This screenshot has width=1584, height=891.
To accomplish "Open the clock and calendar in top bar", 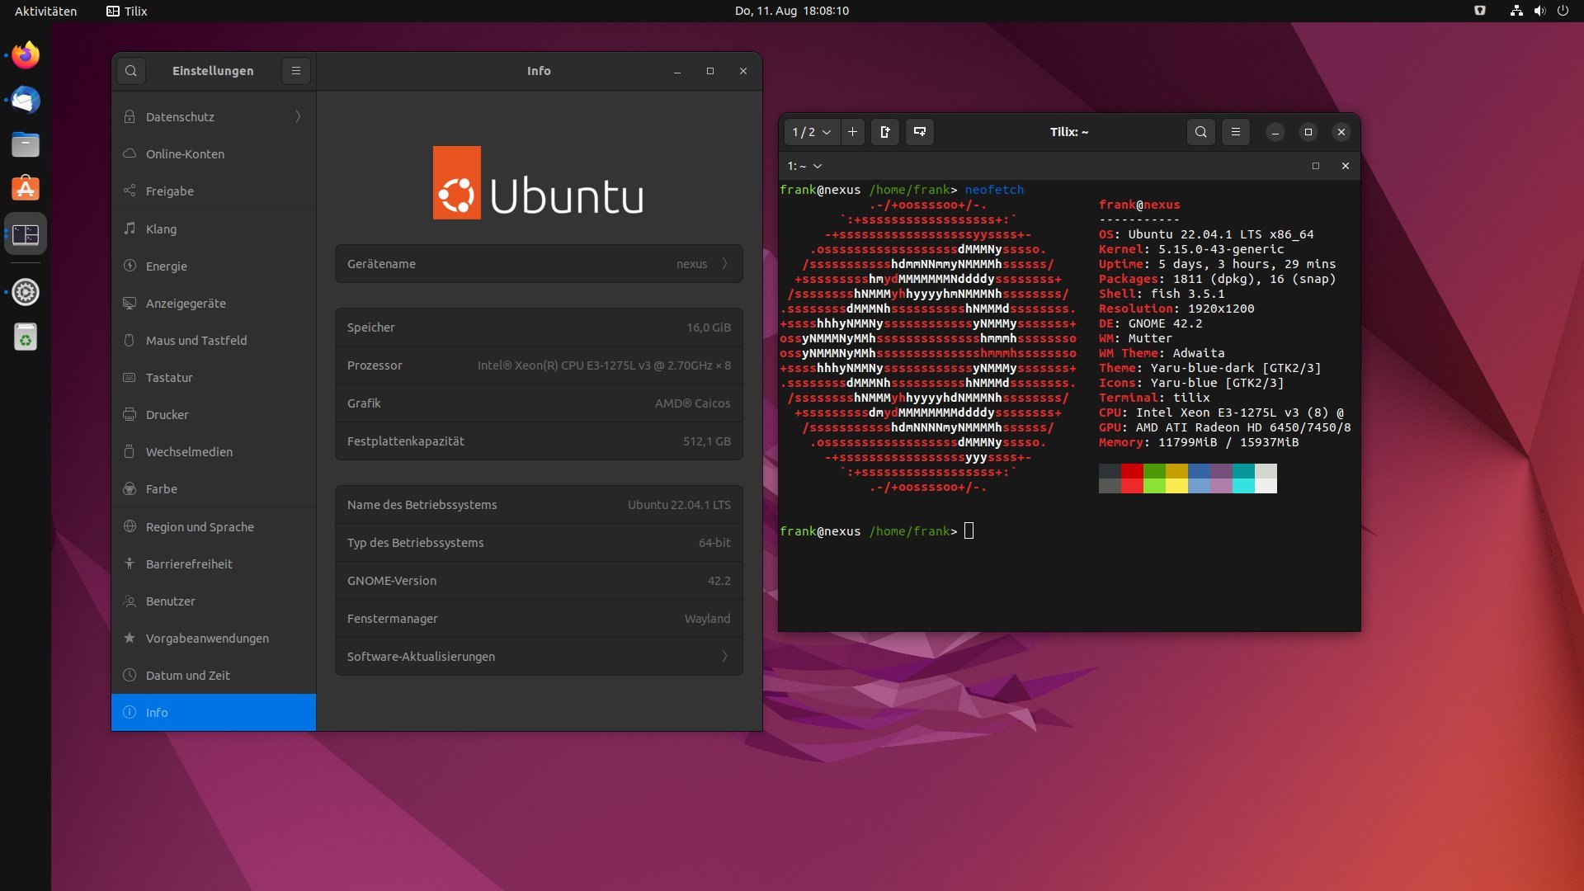I will [x=791, y=11].
